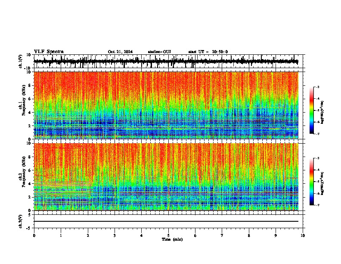The height and width of the screenshot is (264, 341).
Task: Click the '6' kHz tick of ch.1 spectrogram
Action: (30, 99)
